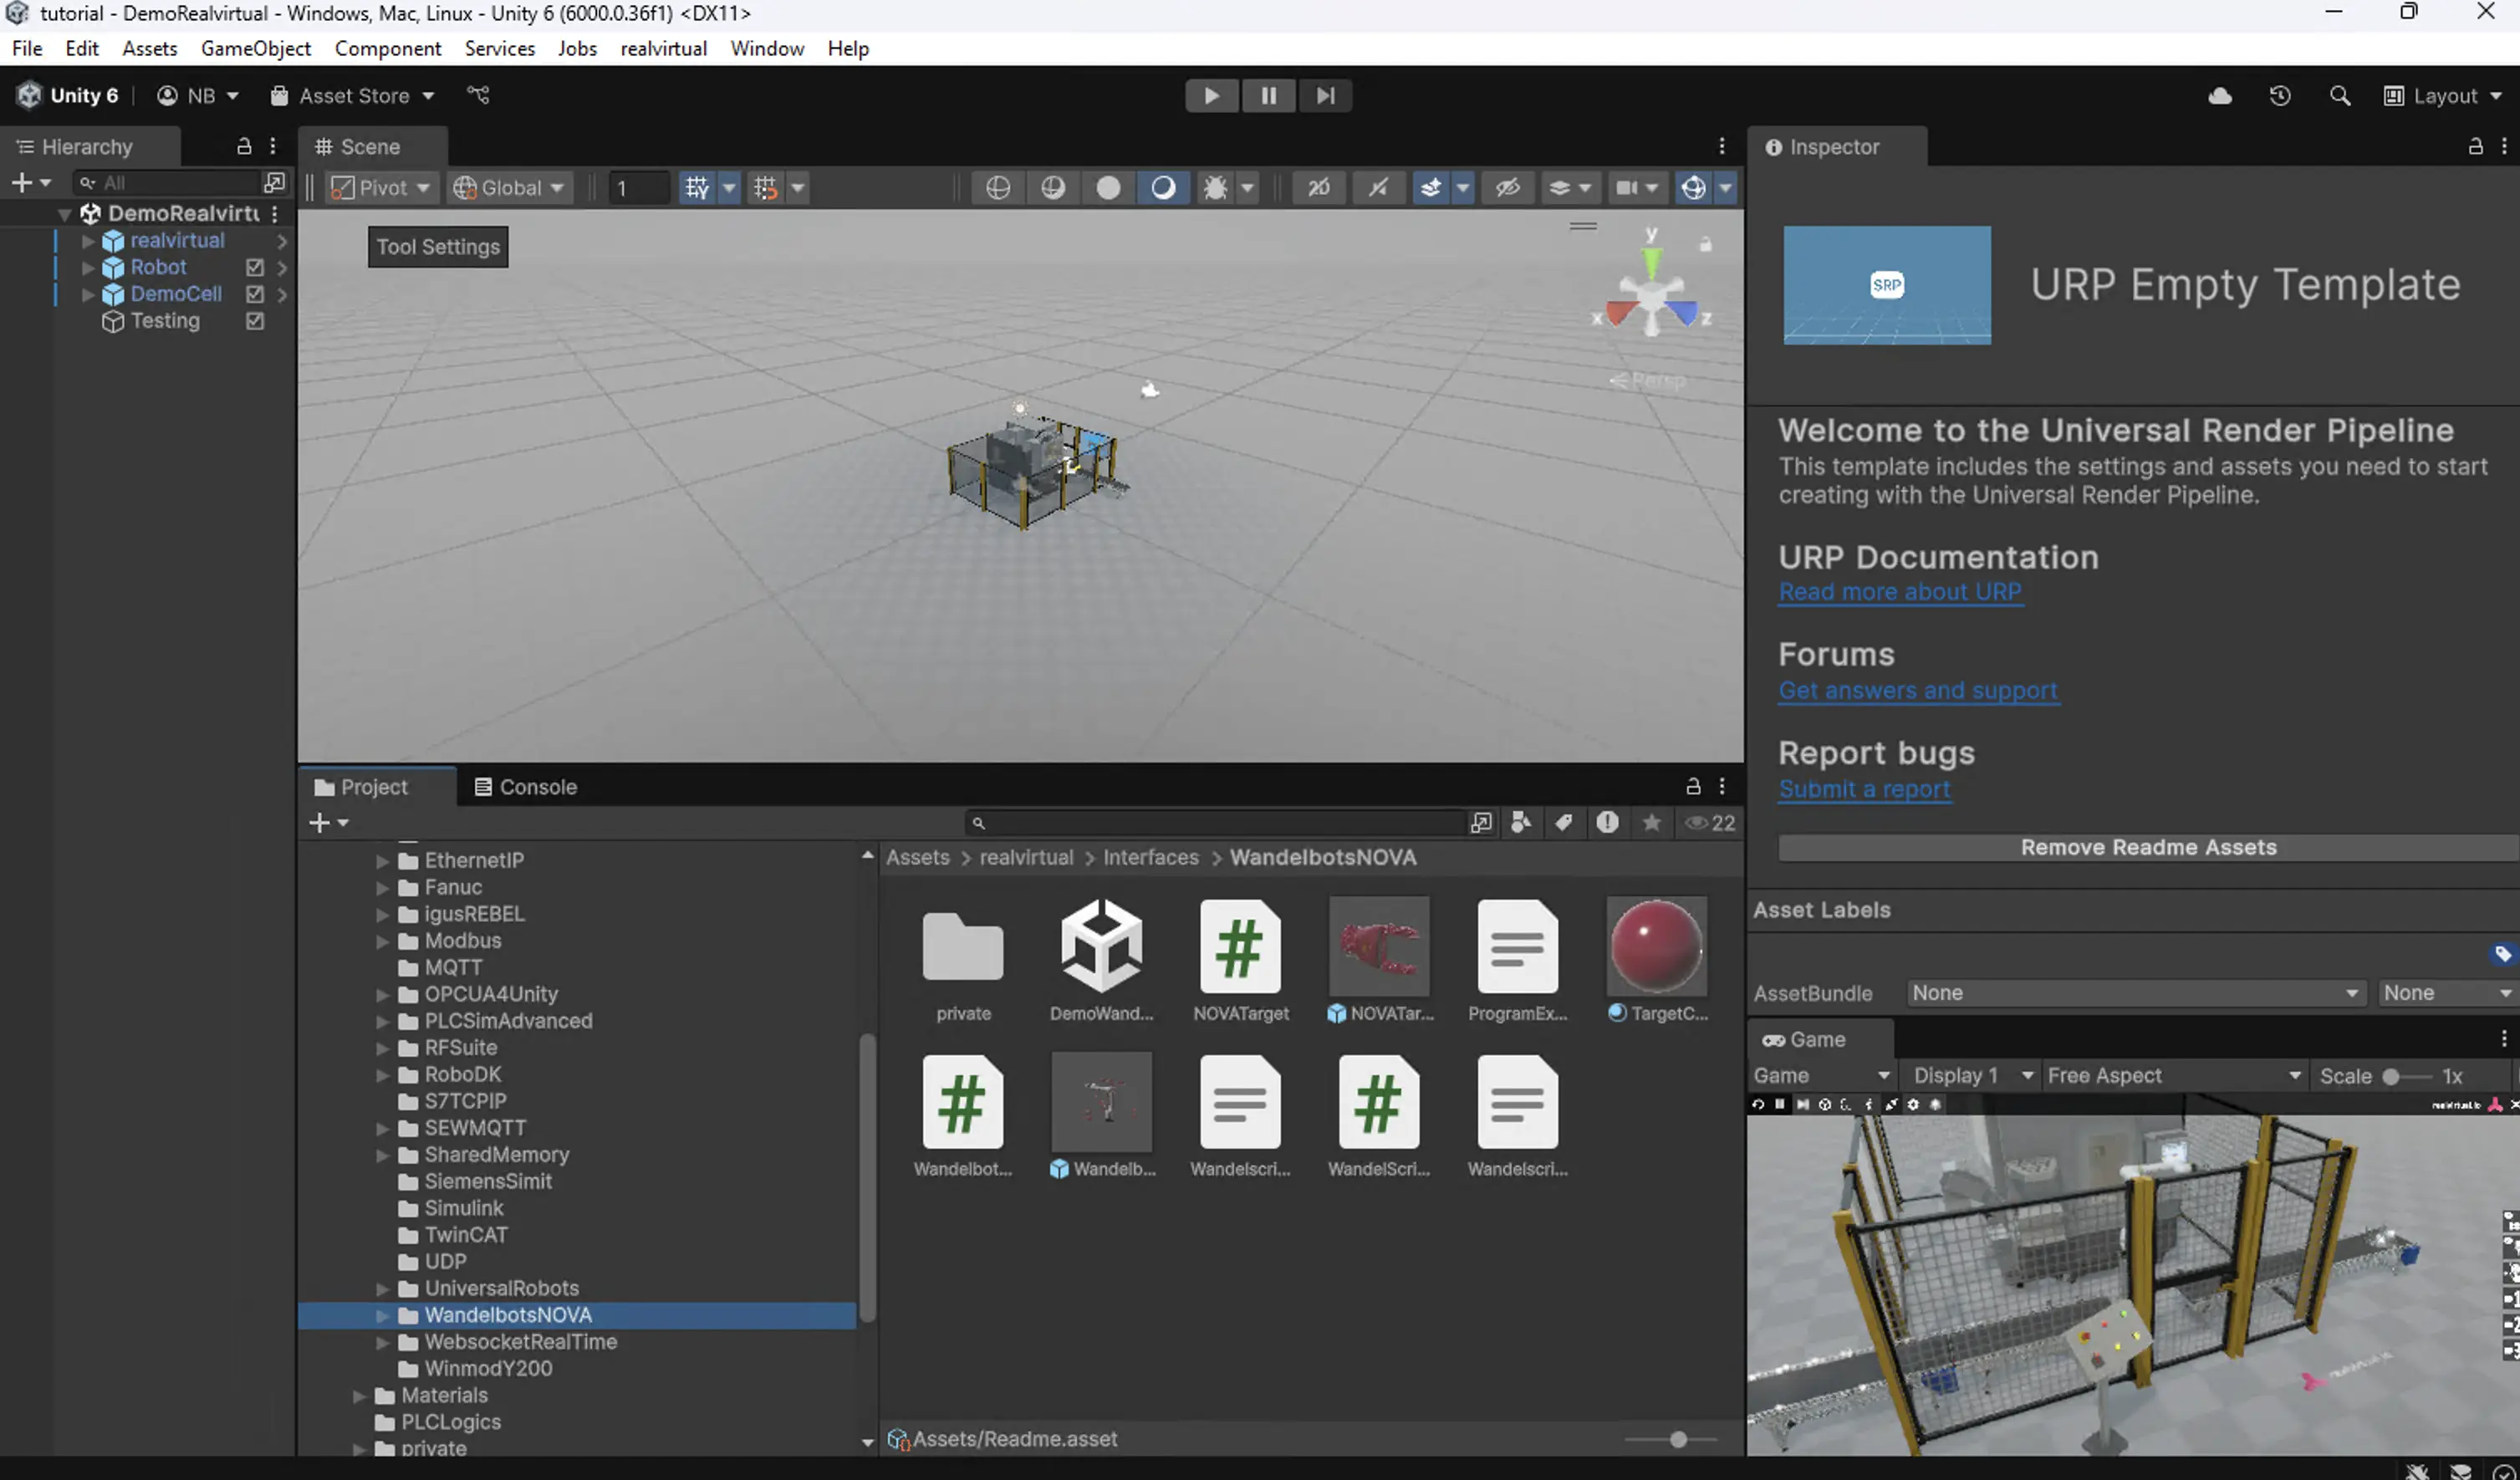2520x1480 pixels.
Task: Click the Remove Readme Assets button
Action: (x=2146, y=847)
